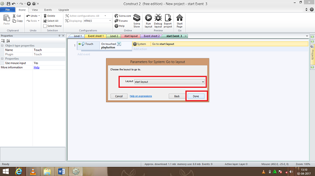Open Help on expressions link

pos(141,96)
